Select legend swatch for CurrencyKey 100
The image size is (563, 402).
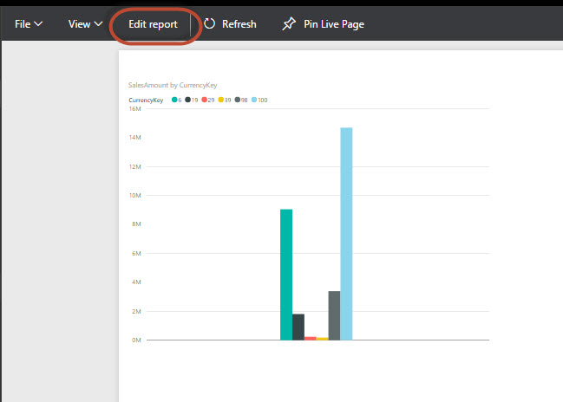pyautogui.click(x=253, y=100)
